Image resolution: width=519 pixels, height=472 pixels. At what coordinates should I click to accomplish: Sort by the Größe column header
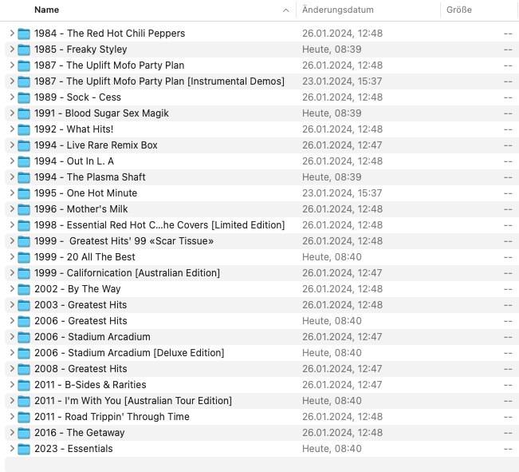click(x=458, y=10)
